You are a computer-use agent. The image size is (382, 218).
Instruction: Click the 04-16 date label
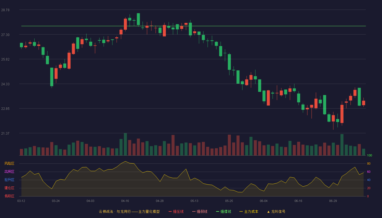[125, 201]
